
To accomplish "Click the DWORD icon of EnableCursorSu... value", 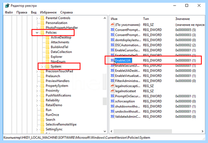I will [112, 50].
